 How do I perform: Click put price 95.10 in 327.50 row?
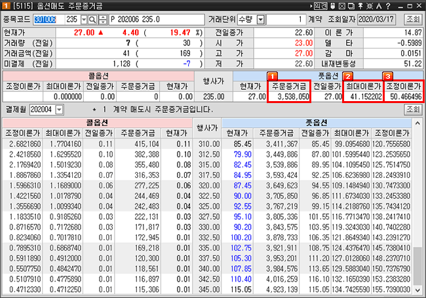[242, 217]
